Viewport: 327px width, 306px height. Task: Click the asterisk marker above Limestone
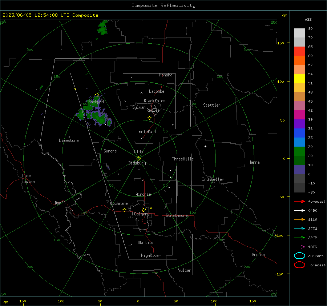click(x=69, y=137)
